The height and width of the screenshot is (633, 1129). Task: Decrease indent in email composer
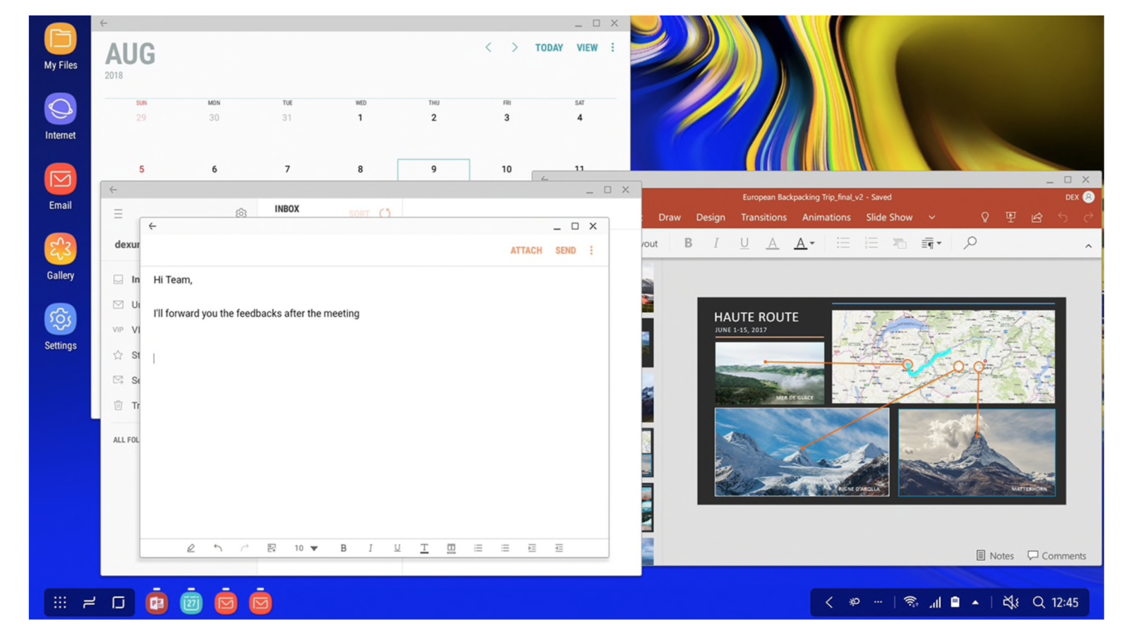(559, 548)
